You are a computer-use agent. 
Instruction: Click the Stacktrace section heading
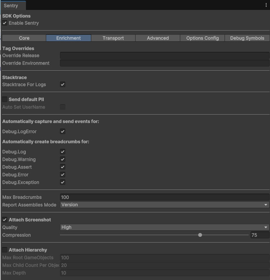coord(15,77)
